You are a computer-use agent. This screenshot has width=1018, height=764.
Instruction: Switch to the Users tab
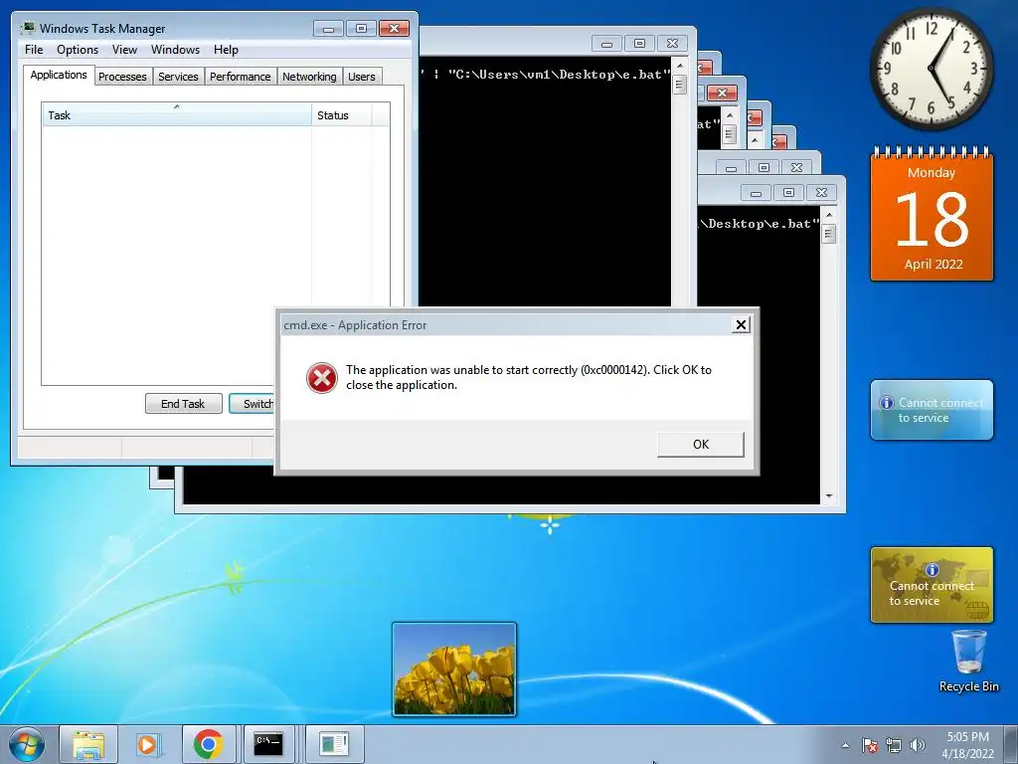coord(361,77)
